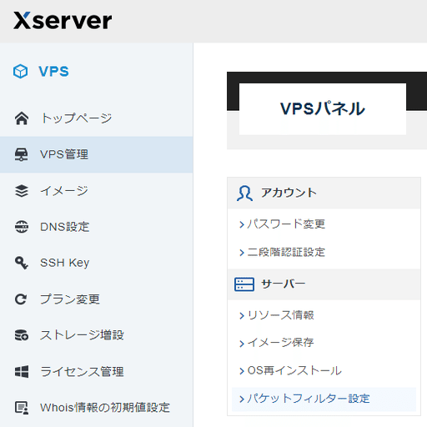This screenshot has width=427, height=427.
Task: Click the user icon in アカウント header
Action: [244, 193]
